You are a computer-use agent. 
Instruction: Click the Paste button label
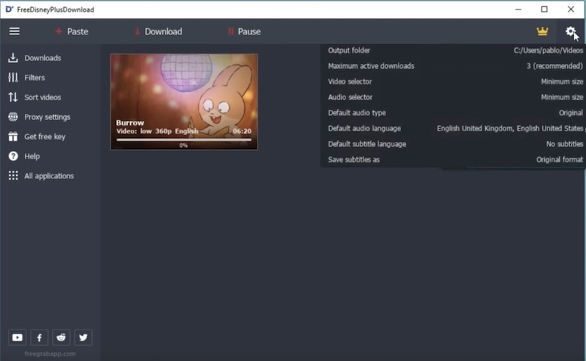click(78, 32)
